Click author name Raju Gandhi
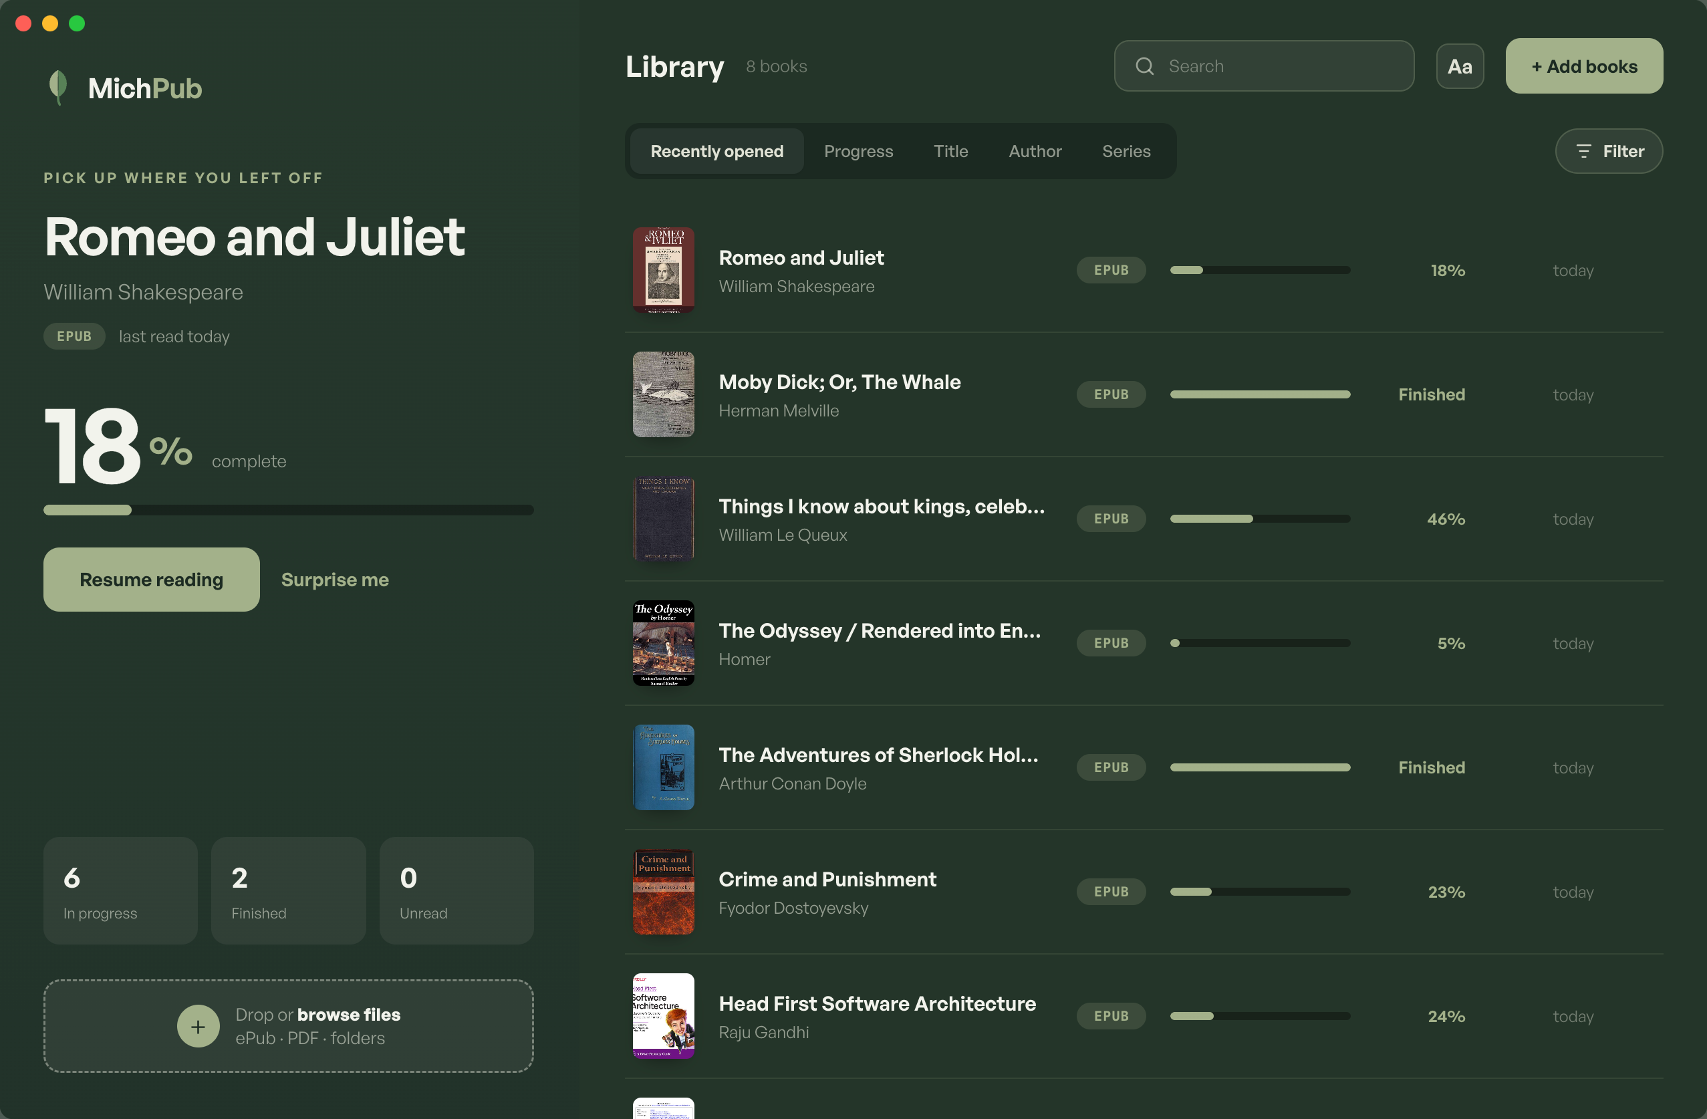This screenshot has width=1707, height=1119. [x=764, y=1032]
